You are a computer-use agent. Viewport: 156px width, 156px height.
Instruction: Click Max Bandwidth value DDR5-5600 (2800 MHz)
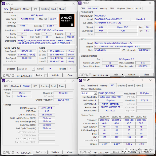click(x=110, y=97)
